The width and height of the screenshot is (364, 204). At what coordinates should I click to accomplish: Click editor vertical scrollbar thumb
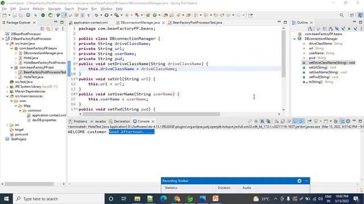point(283,54)
